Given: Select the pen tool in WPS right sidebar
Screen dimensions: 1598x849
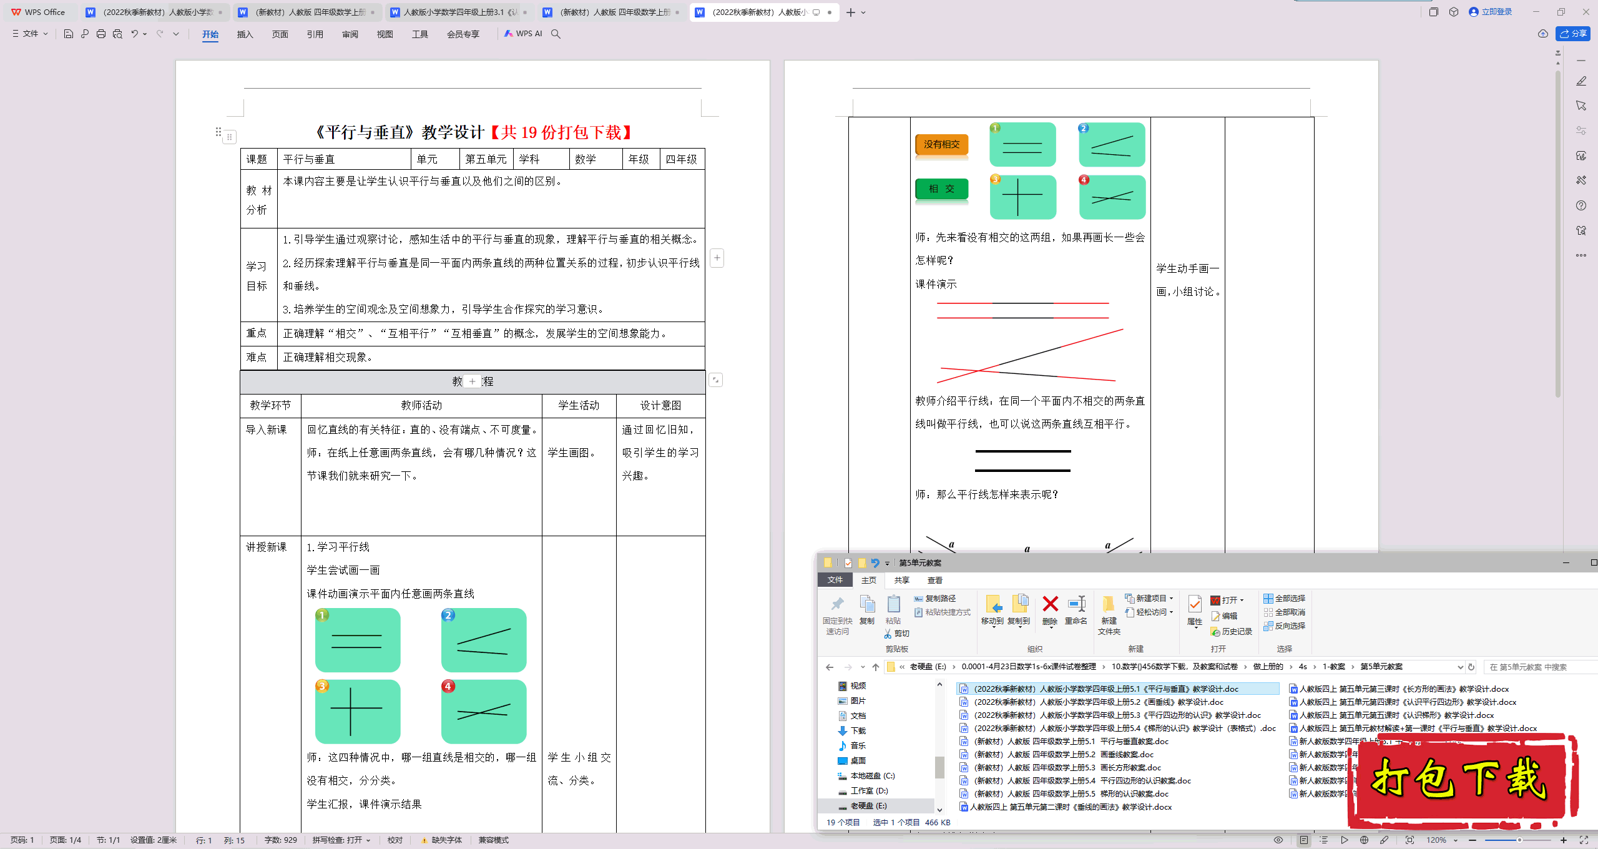Looking at the screenshot, I should coord(1581,81).
